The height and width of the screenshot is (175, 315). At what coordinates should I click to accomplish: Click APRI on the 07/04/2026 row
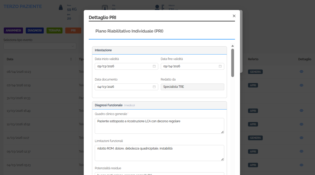253,85
